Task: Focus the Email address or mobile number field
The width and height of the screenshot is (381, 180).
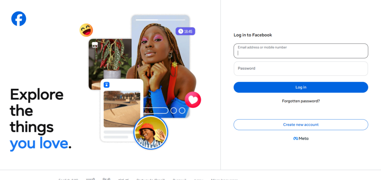Action: click(x=301, y=51)
